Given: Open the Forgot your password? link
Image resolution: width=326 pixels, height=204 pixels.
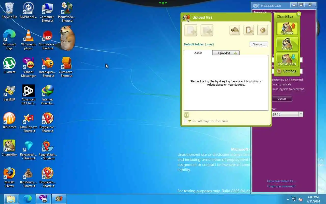Looking at the screenshot, I should pos(281,186).
